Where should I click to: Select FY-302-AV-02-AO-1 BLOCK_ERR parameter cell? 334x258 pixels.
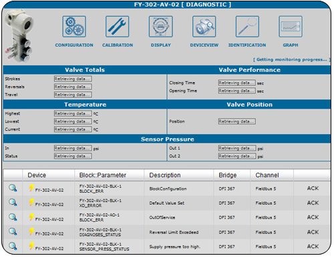(100, 217)
